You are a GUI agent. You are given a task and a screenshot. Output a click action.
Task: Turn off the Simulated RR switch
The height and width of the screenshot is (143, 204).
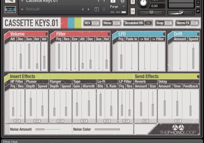148,23
